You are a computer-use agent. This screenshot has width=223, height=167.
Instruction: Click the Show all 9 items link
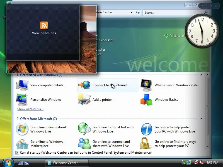(x=30, y=109)
